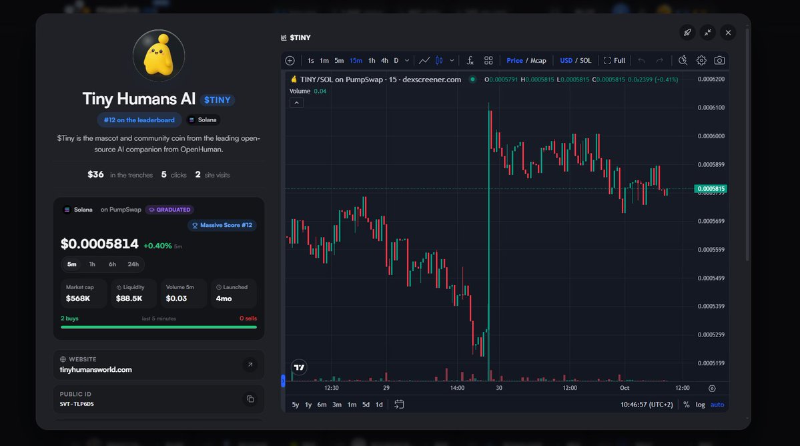
Task: Click the #12 on the leaderboard badge
Action: 139,120
